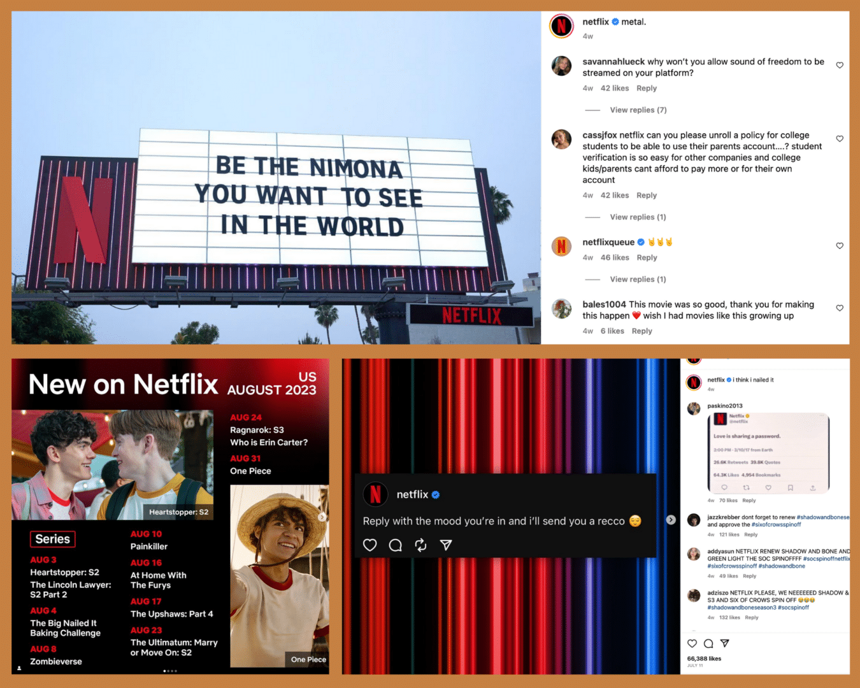Click carousel page dots under New on Netflix
Image resolution: width=860 pixels, height=688 pixels.
[170, 671]
